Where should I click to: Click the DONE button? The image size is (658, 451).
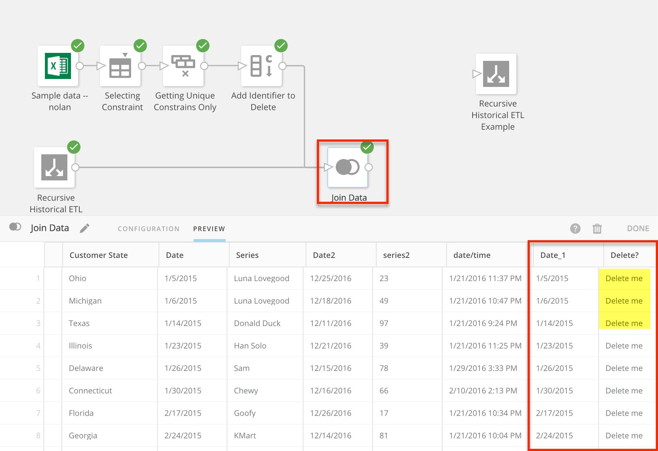click(x=638, y=228)
